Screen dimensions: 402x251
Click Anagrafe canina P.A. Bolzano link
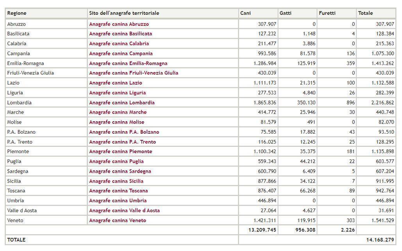pos(124,132)
